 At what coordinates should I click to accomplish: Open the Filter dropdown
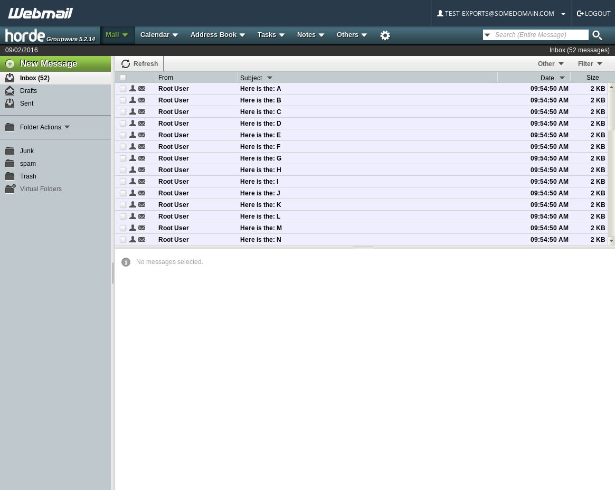pyautogui.click(x=590, y=64)
